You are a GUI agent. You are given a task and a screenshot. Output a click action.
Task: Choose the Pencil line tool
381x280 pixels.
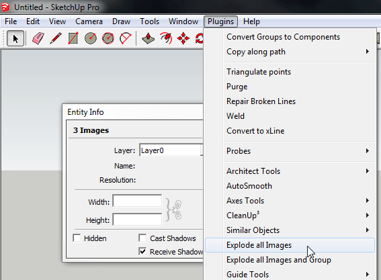[56, 38]
